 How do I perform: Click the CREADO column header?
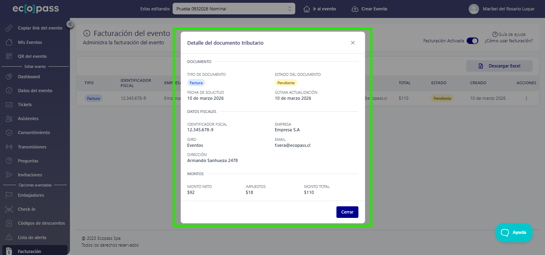click(478, 83)
